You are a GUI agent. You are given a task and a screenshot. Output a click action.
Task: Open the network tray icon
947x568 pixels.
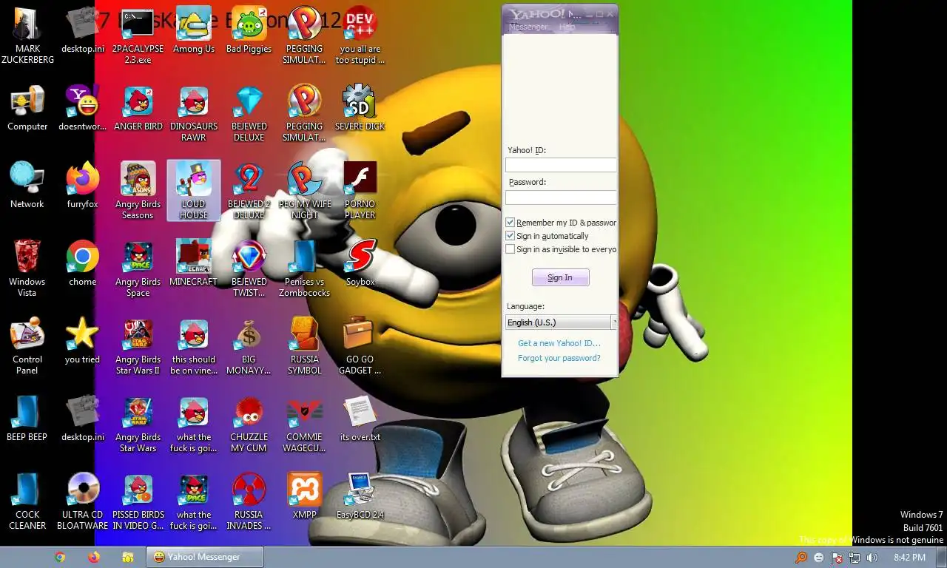[855, 558]
